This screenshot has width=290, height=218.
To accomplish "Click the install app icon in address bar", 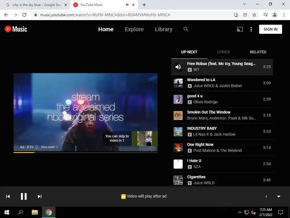I will coord(236,15).
